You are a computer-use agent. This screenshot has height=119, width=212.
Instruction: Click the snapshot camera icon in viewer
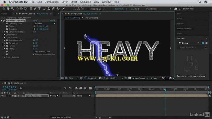click(x=100, y=78)
